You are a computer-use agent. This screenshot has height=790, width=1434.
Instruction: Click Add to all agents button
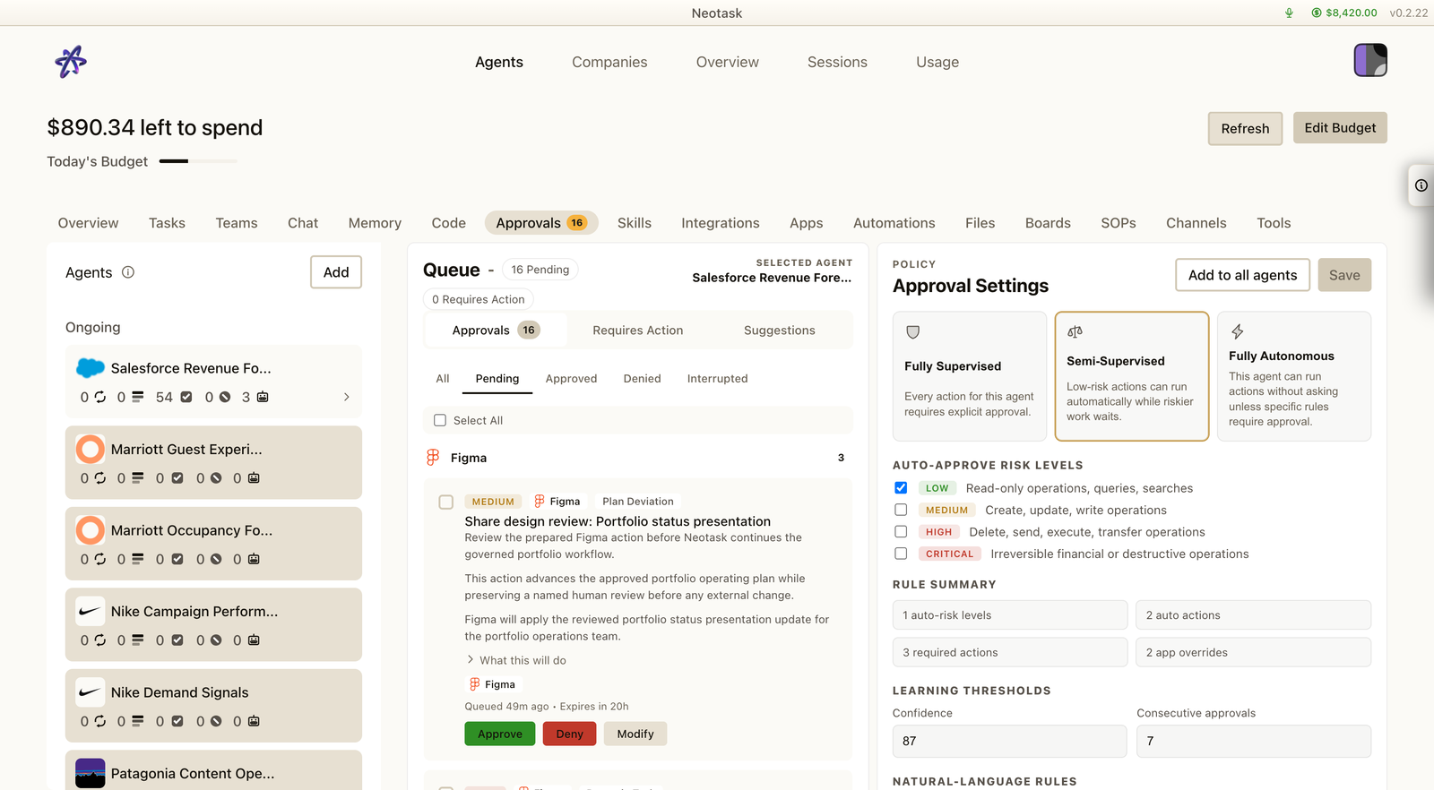(x=1242, y=275)
